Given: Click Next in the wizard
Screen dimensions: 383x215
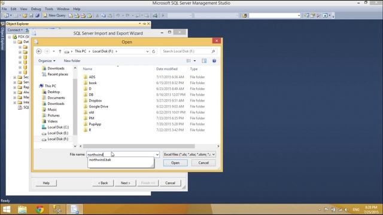Looking at the screenshot, I should coord(125,183).
